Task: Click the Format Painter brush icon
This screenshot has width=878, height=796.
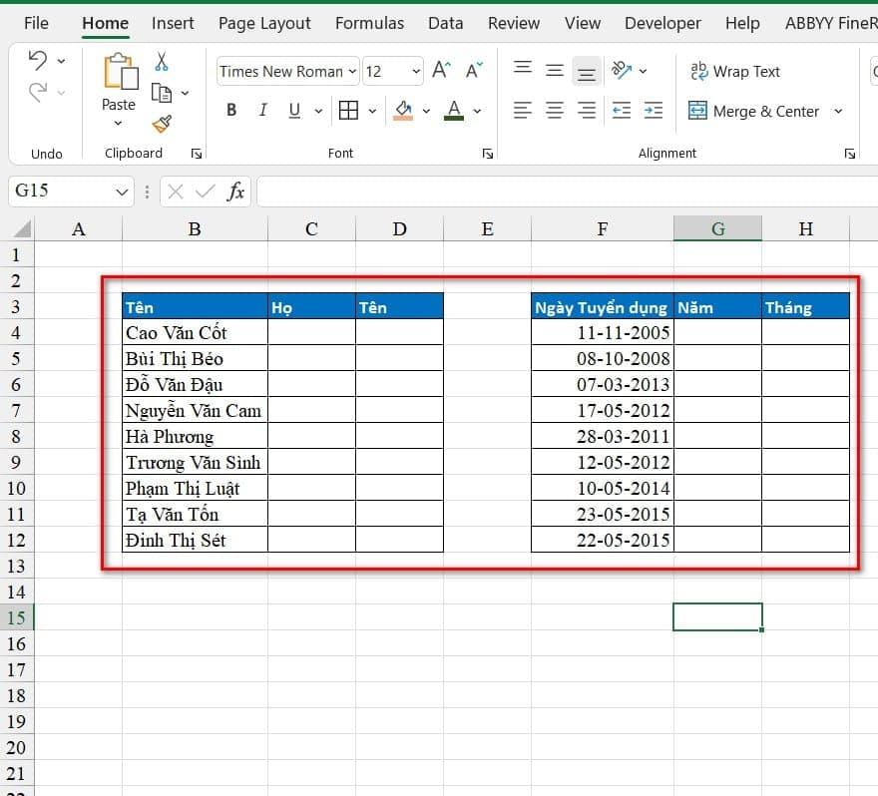Action: 161,124
